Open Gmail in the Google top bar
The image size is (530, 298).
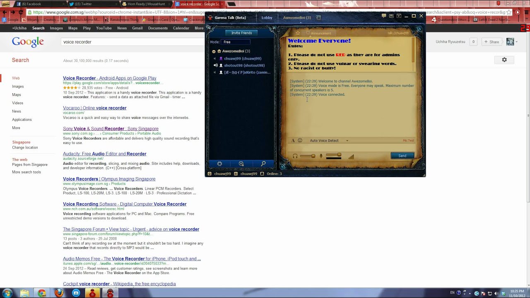[137, 28]
